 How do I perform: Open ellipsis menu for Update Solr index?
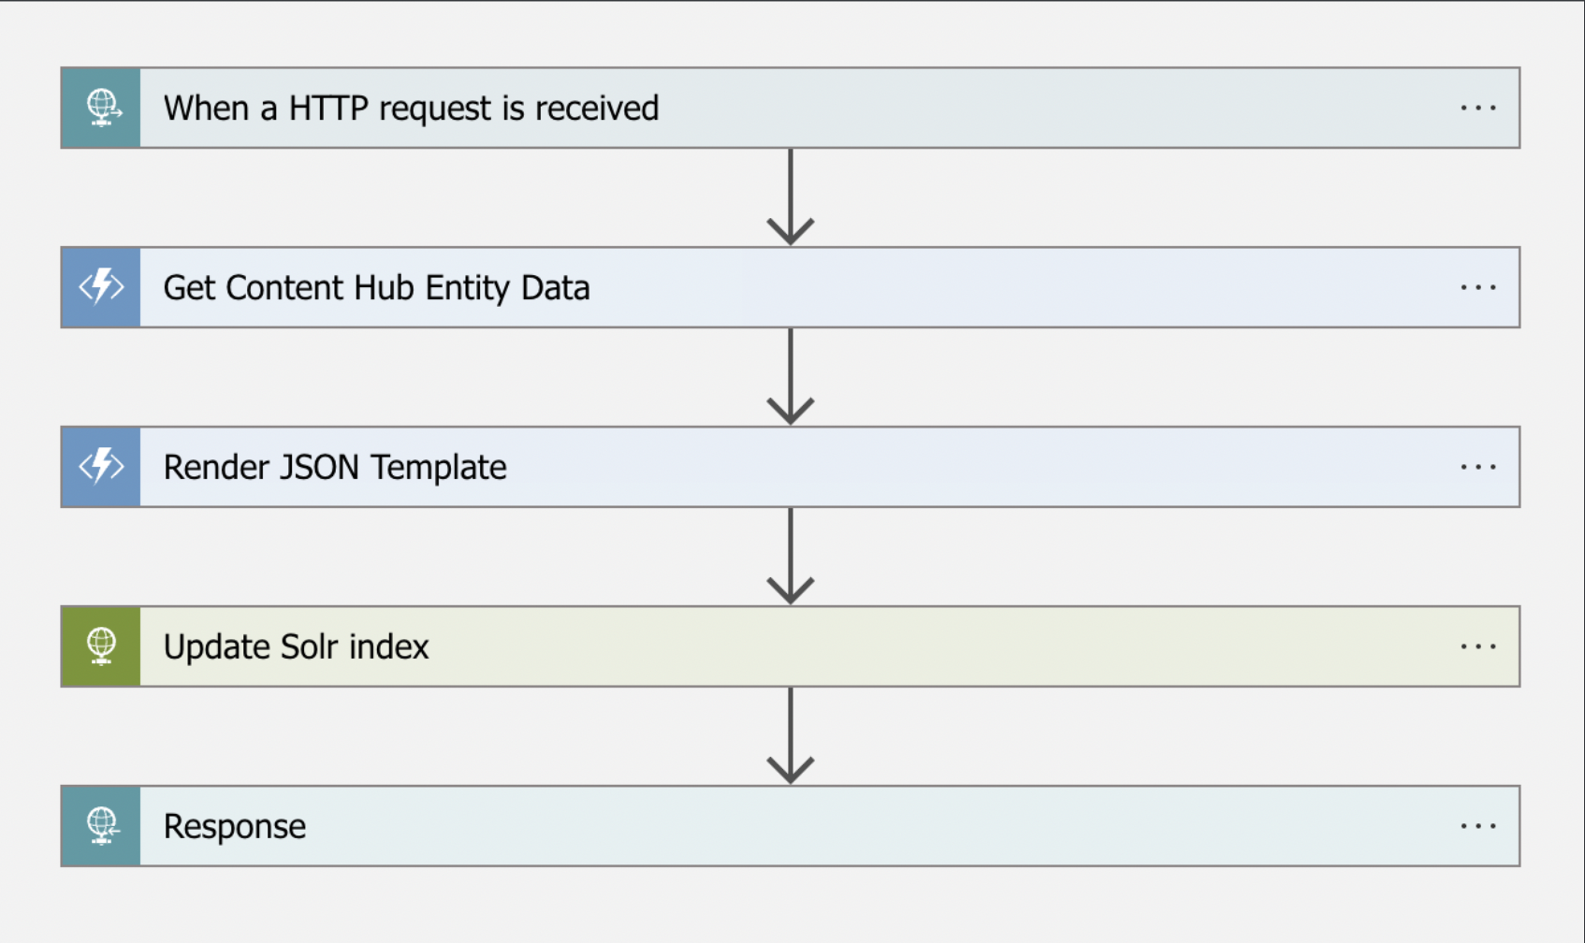click(x=1477, y=646)
